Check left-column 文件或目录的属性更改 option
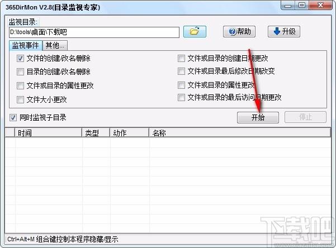336x248 pixels. coord(20,85)
